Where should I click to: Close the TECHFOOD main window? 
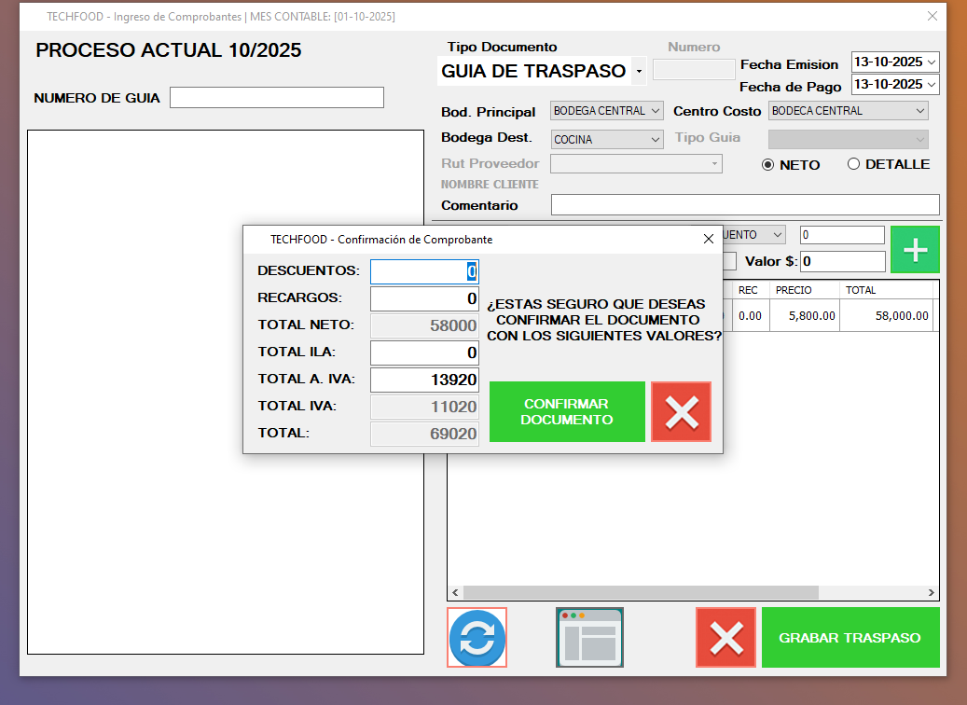(x=932, y=16)
